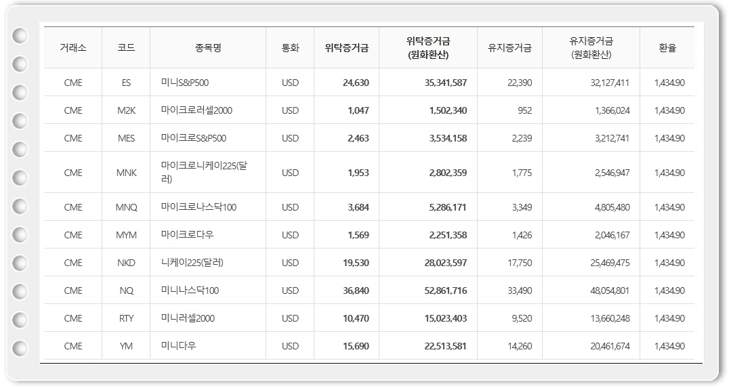Click the RTY code cell
This screenshot has height=388, width=729.
click(x=126, y=318)
